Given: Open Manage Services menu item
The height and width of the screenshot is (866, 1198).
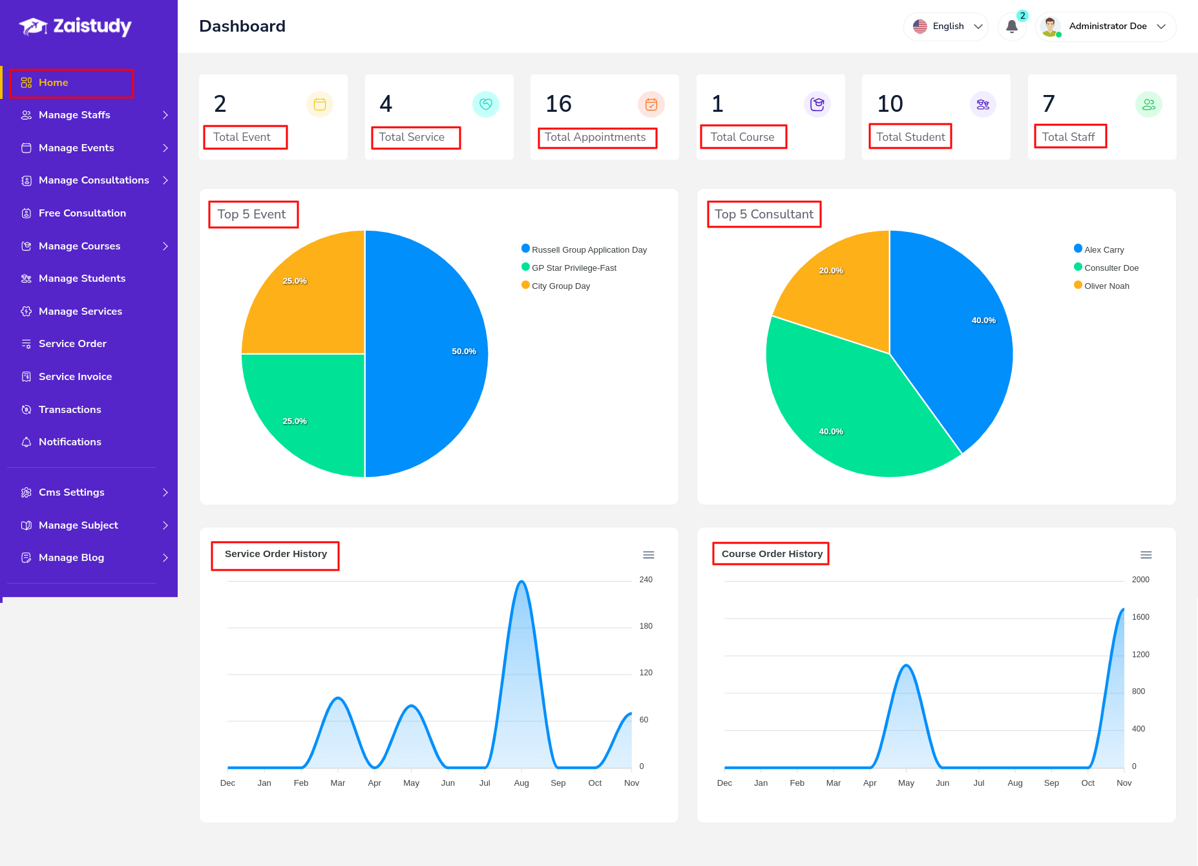Looking at the screenshot, I should [89, 312].
